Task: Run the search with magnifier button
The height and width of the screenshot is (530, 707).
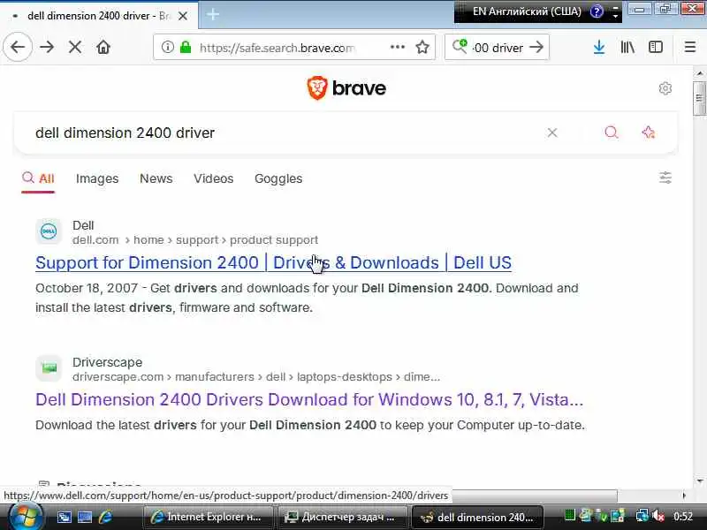Action: (x=612, y=132)
